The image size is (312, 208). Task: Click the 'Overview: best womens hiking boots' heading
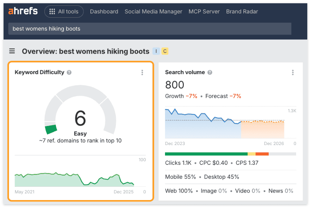click(86, 51)
